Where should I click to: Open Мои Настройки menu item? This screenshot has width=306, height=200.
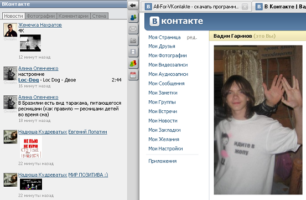pos(165,148)
